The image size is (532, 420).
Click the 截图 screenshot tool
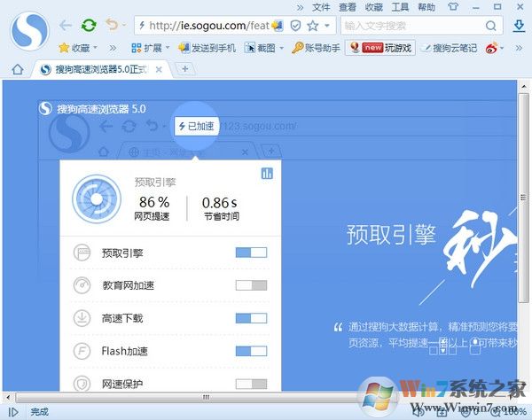click(x=260, y=48)
